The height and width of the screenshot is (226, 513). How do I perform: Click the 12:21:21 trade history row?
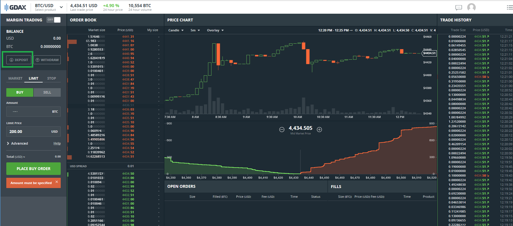(475, 37)
